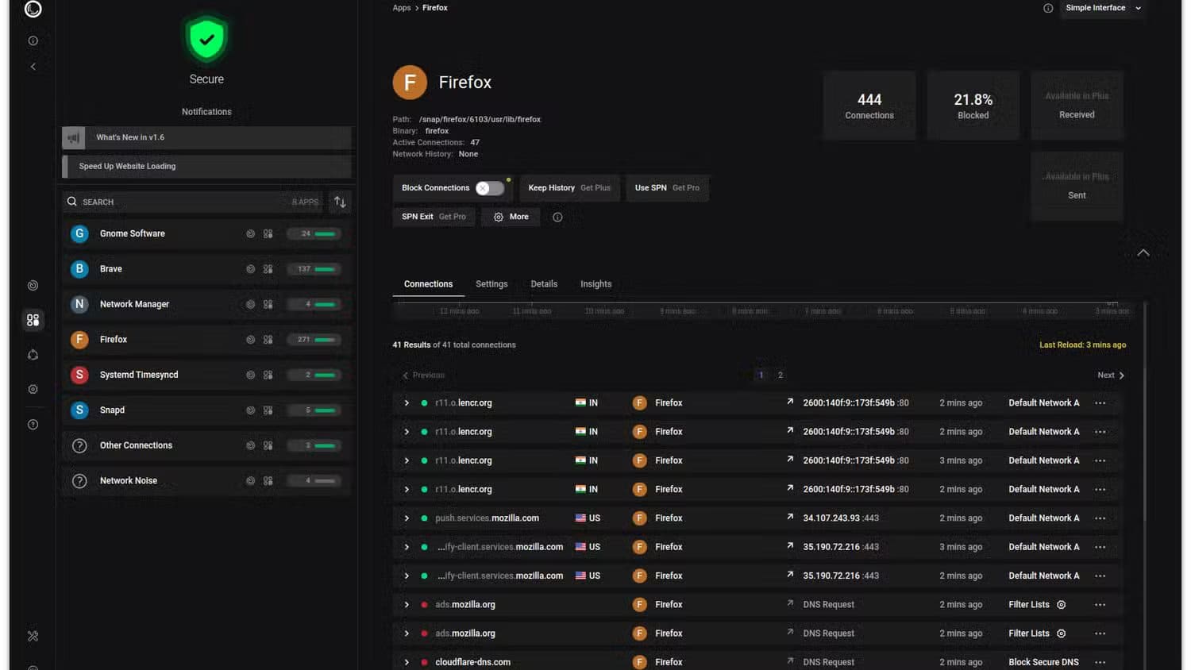Click the Brave connection bar indicator
The height and width of the screenshot is (670, 1191).
(x=314, y=269)
